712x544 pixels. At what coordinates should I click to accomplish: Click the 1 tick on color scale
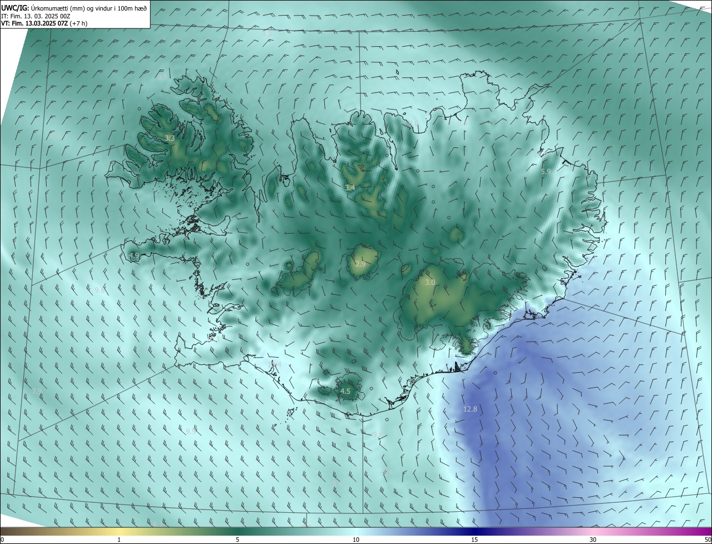tap(119, 540)
